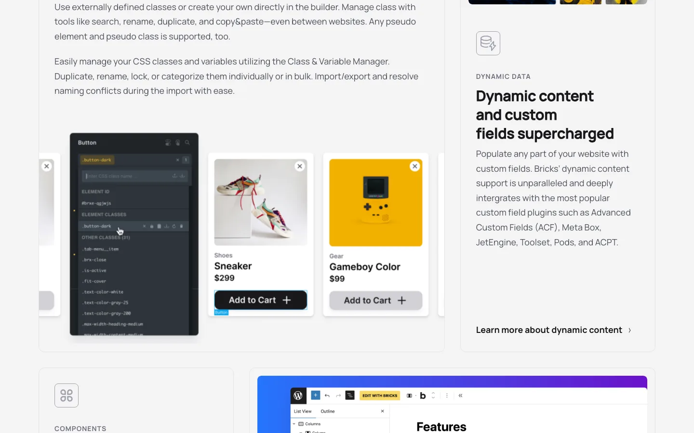
Task: Click the Bricks 'b' logo icon
Action: (x=423, y=395)
